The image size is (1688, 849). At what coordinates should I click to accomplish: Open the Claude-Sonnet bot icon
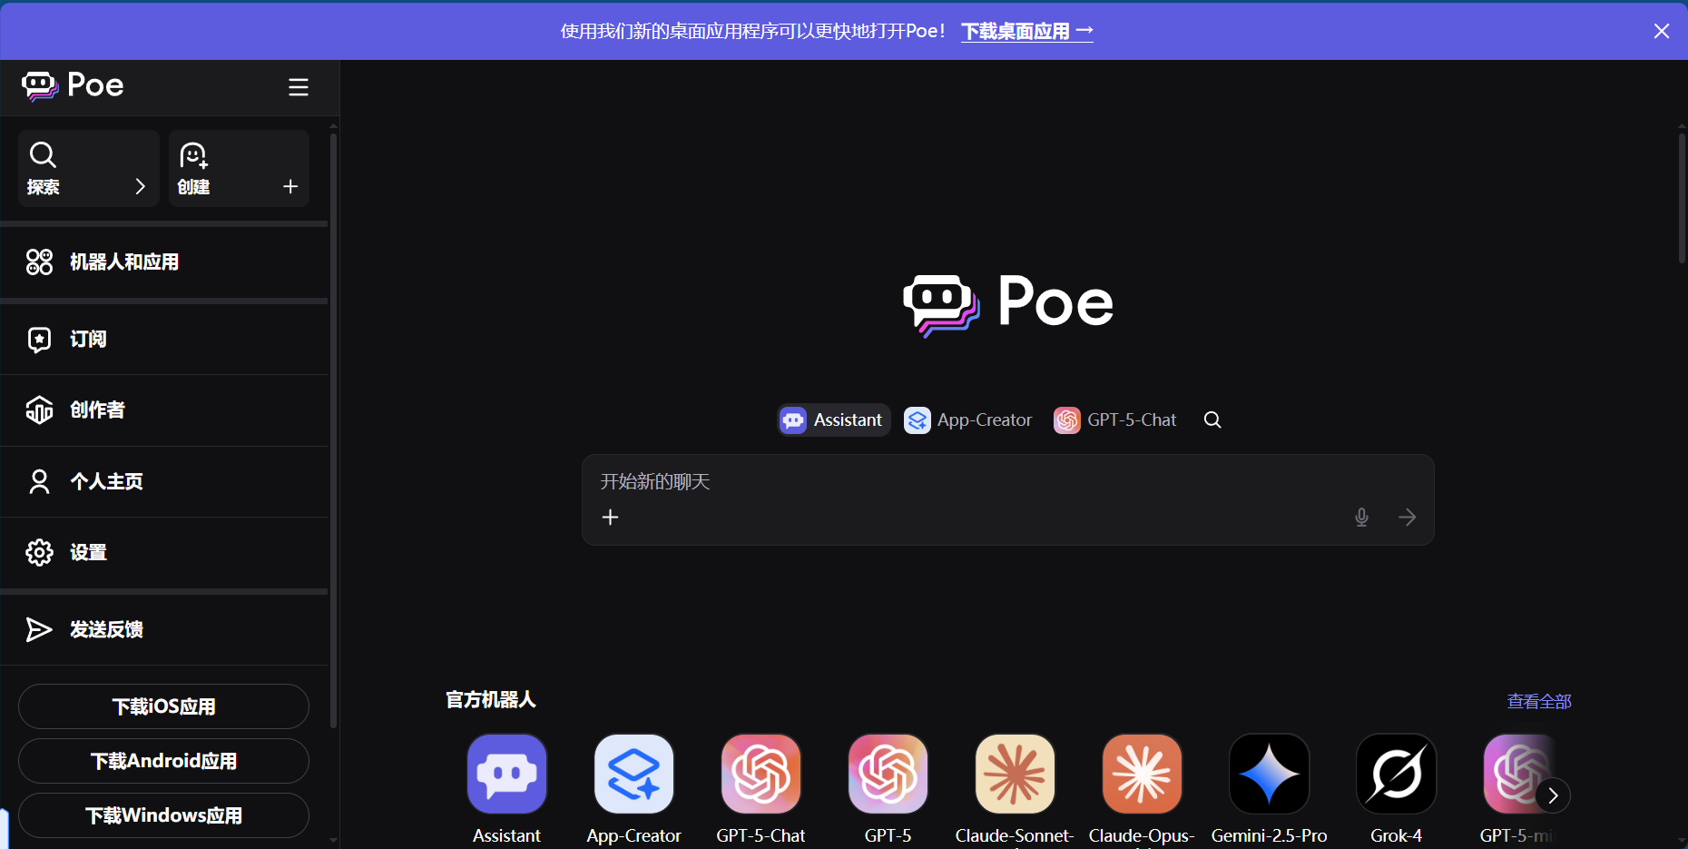click(1016, 774)
